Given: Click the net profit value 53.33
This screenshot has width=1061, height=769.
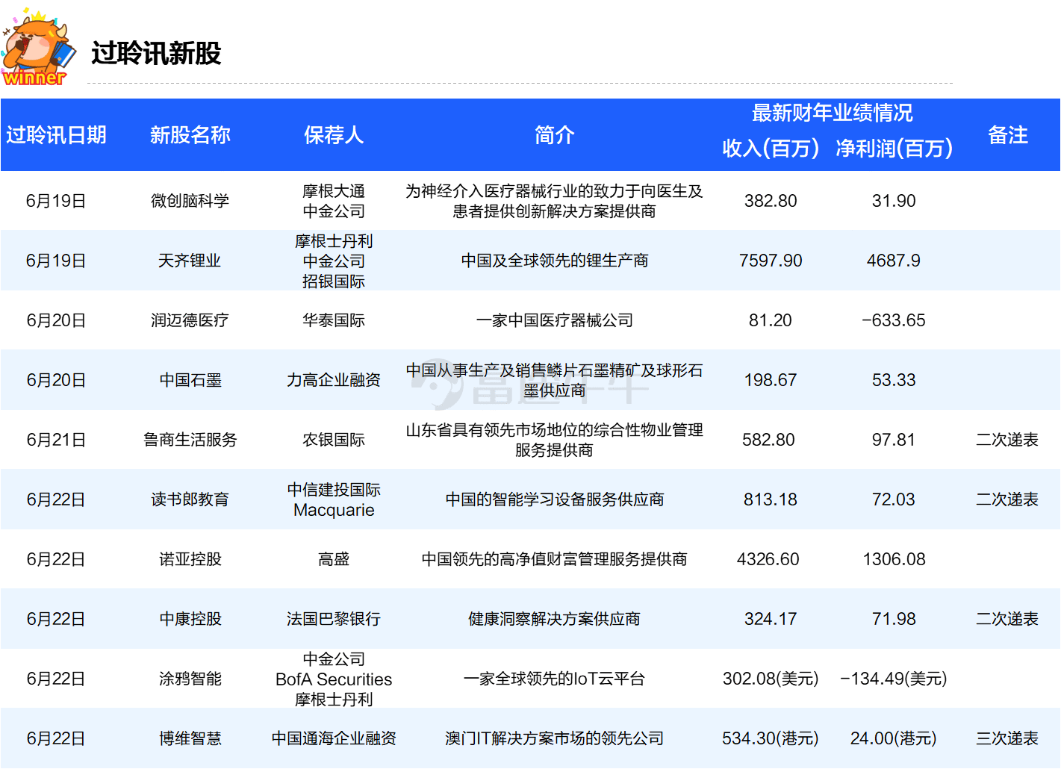Looking at the screenshot, I should (894, 380).
